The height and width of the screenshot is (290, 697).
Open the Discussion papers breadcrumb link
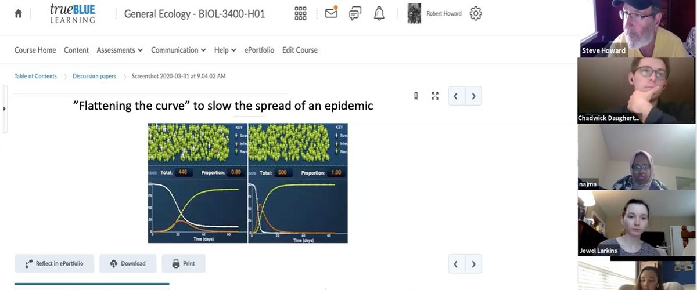tap(94, 76)
